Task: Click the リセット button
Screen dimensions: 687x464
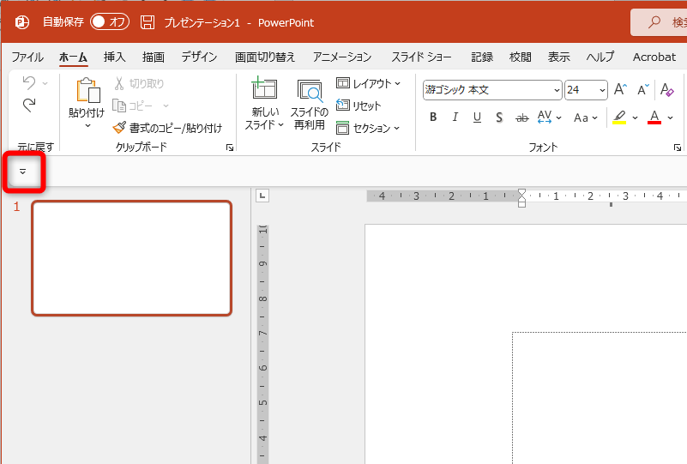Action: pos(359,105)
